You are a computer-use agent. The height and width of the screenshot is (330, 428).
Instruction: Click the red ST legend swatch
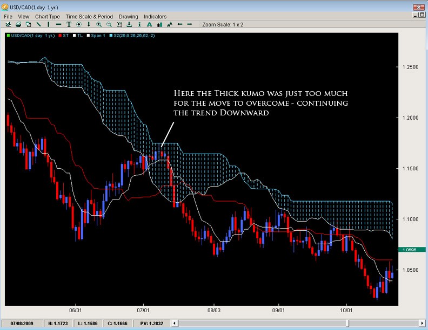click(x=60, y=36)
